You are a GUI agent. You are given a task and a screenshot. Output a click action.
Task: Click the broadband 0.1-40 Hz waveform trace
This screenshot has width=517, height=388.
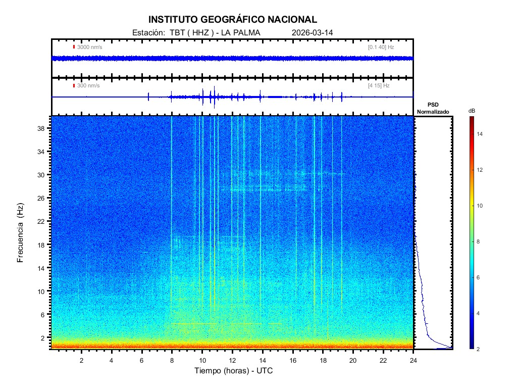232,58
